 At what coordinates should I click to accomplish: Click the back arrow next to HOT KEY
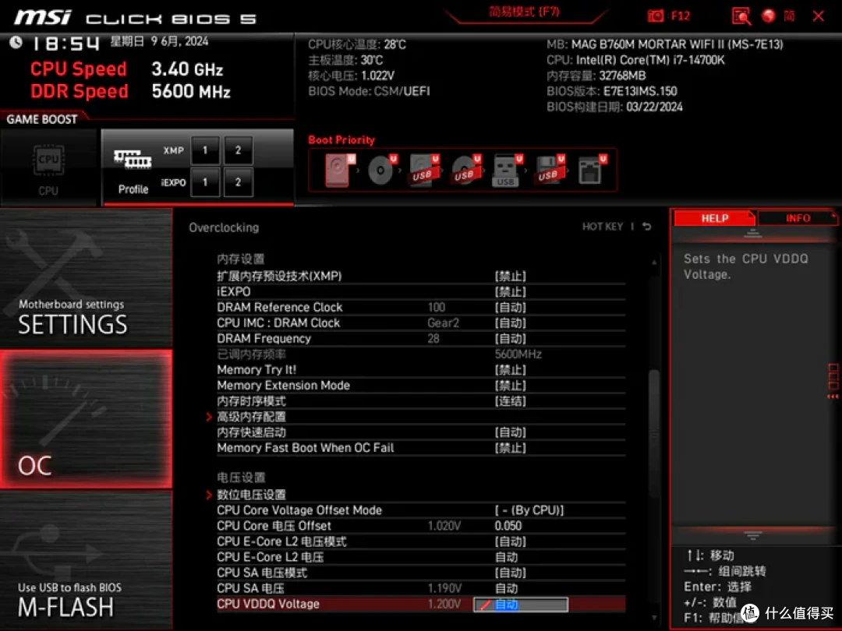pos(647,227)
